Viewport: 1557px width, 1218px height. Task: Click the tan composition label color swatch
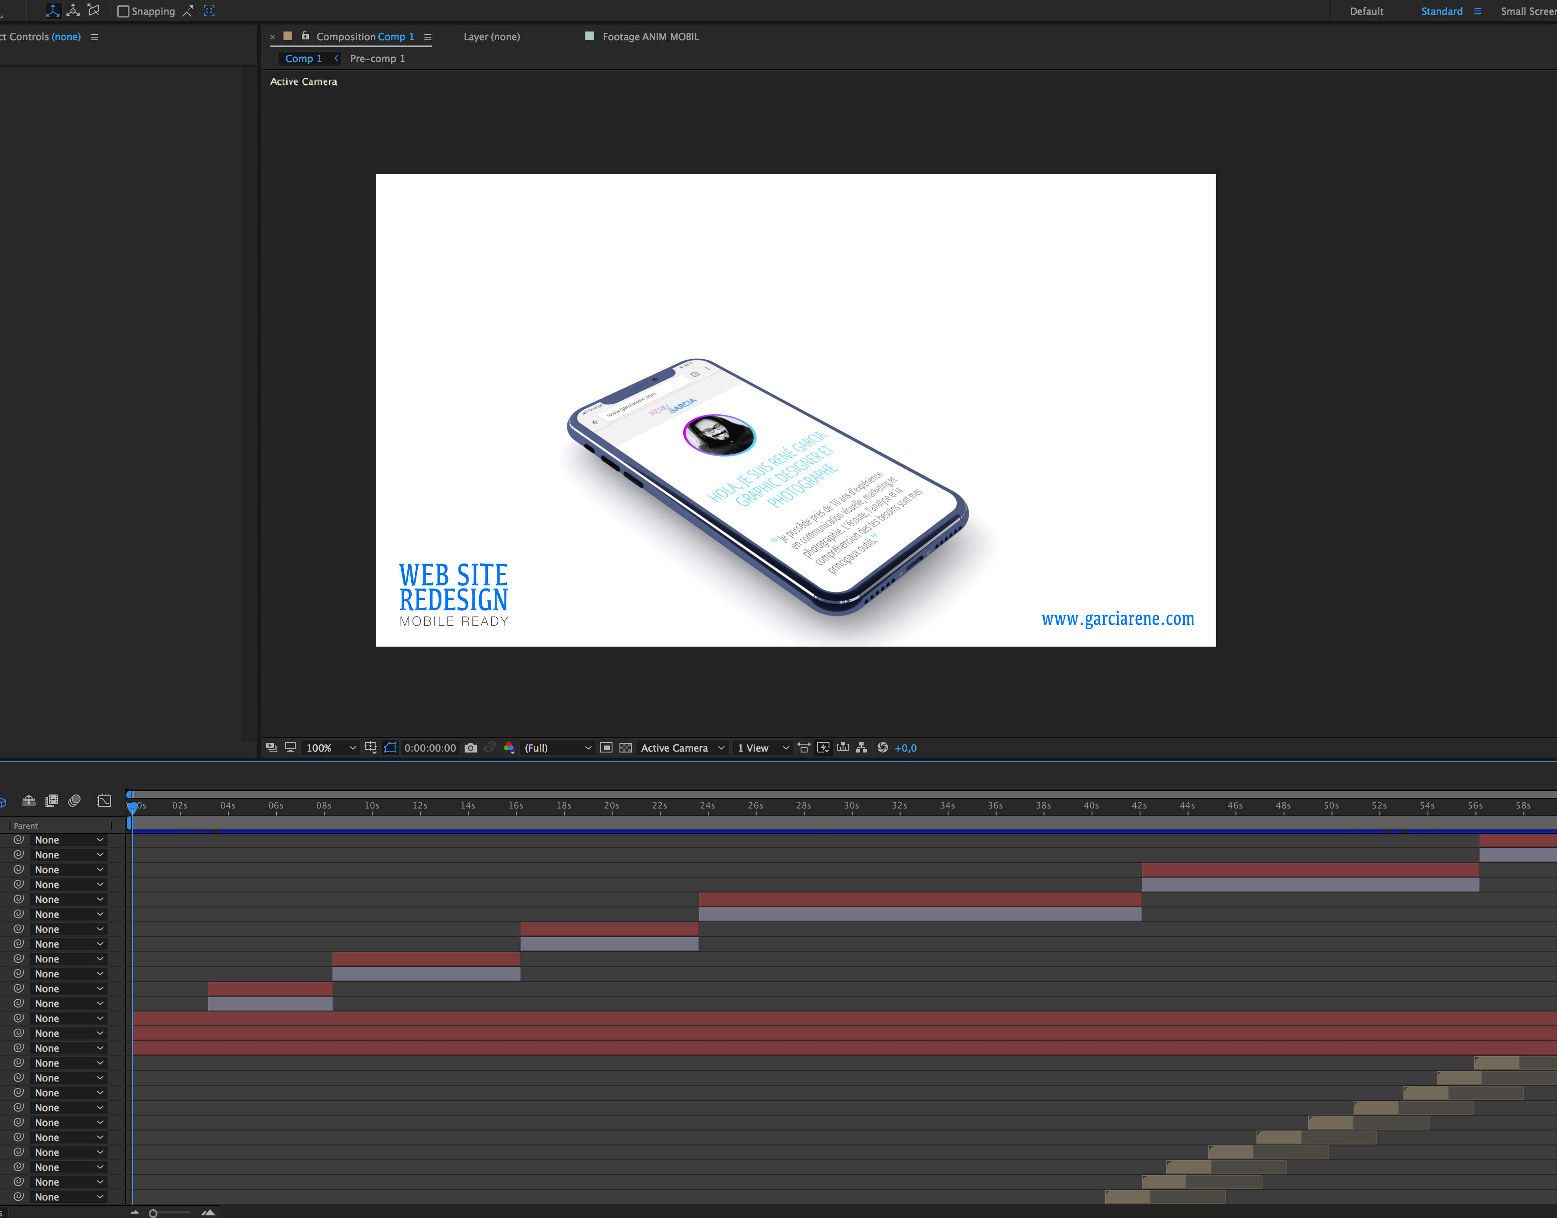pos(288,36)
